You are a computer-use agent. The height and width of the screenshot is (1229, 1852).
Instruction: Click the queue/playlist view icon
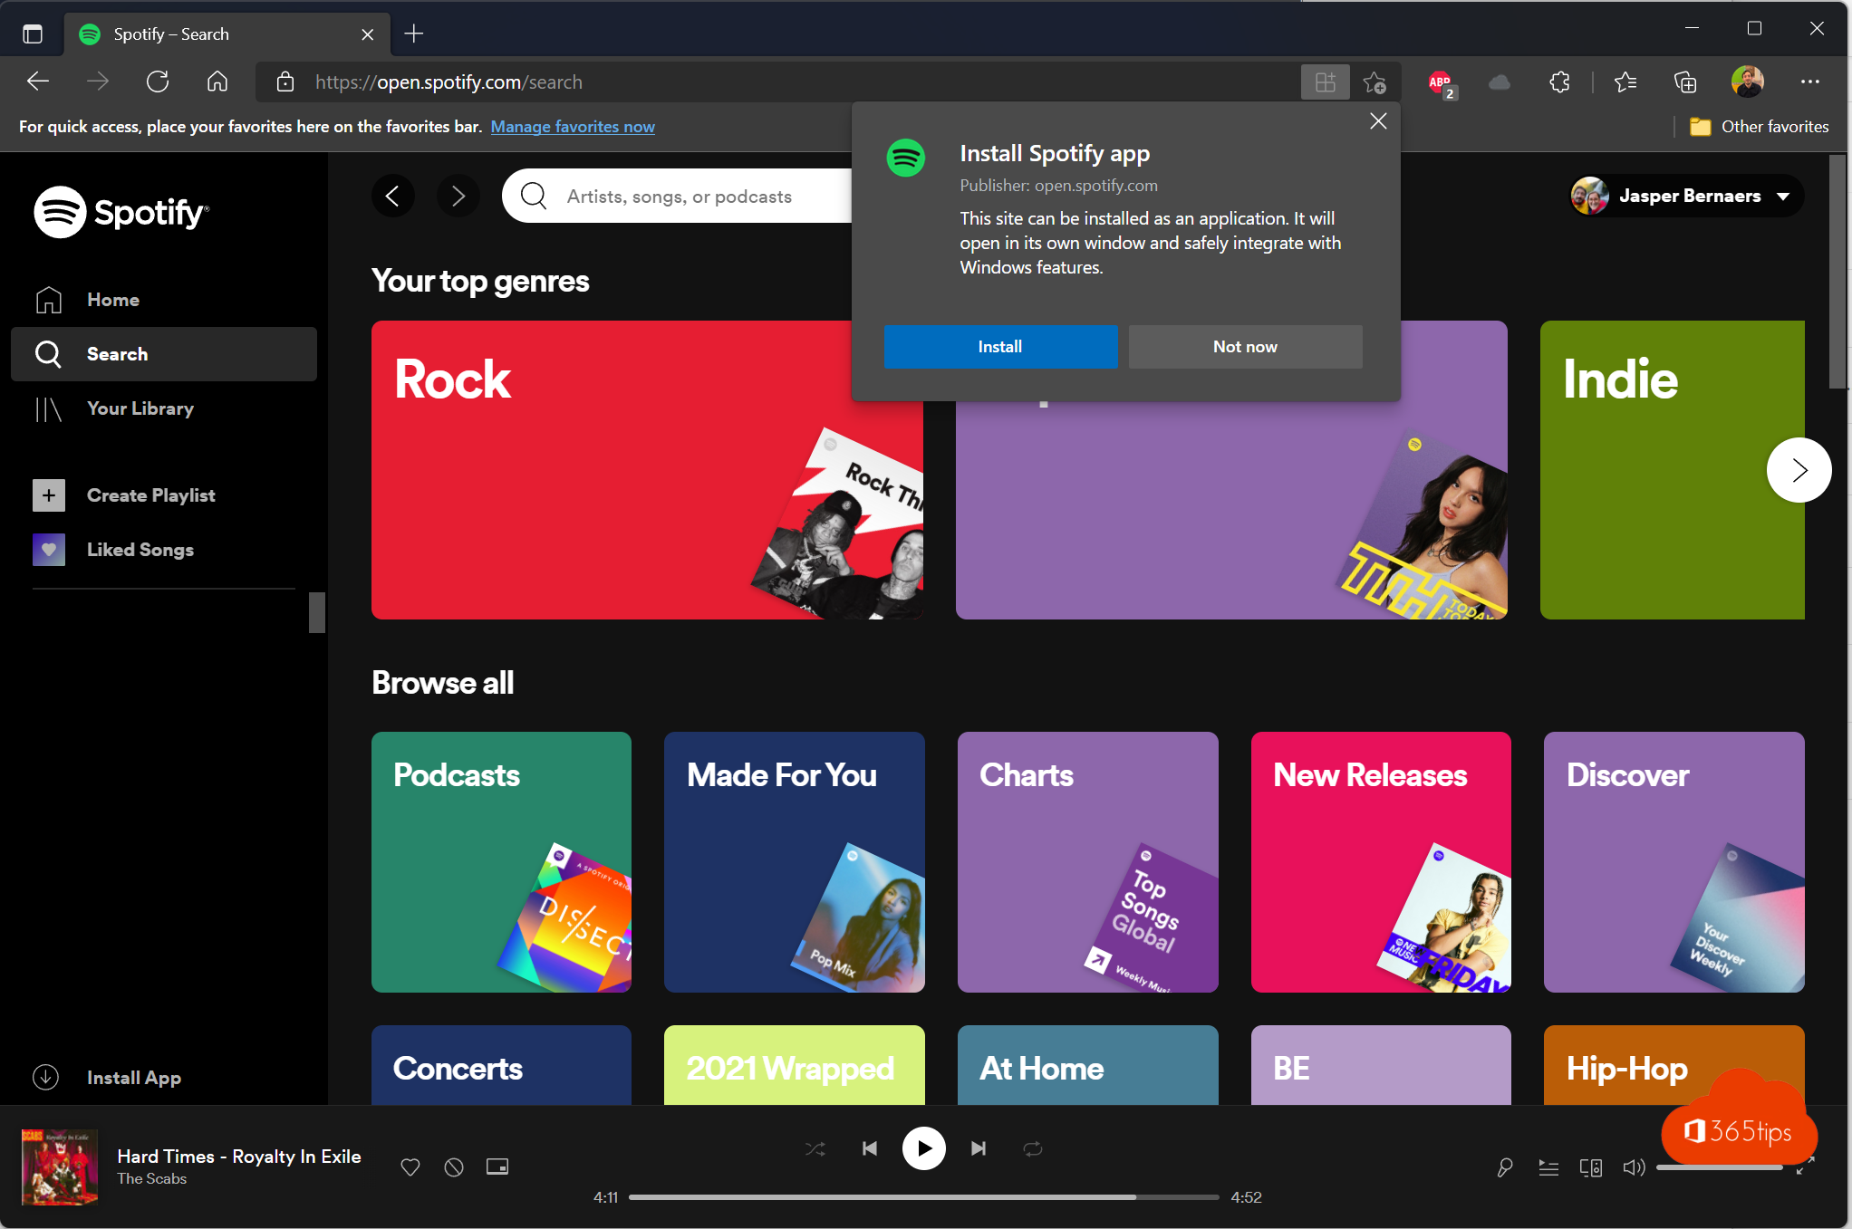(1548, 1167)
